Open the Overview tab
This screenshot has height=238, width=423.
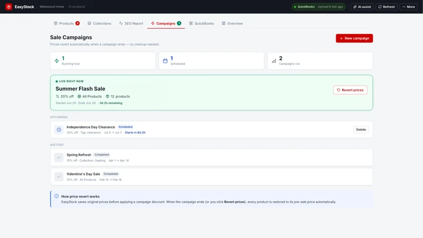coord(232,23)
